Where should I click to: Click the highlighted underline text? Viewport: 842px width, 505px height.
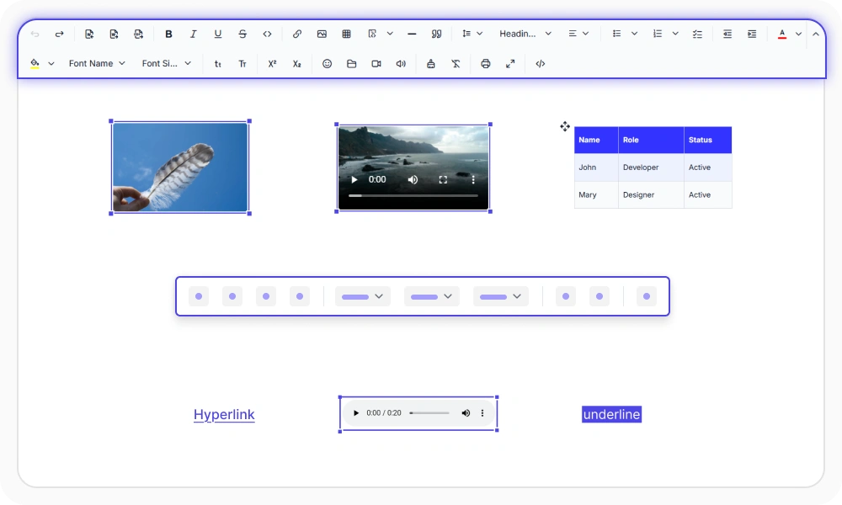pyautogui.click(x=611, y=414)
